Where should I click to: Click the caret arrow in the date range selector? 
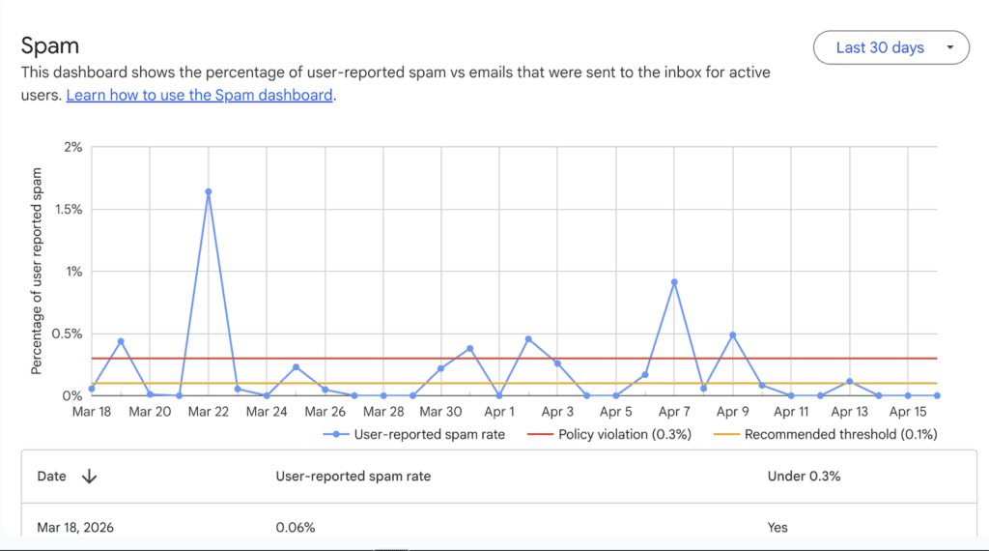950,47
